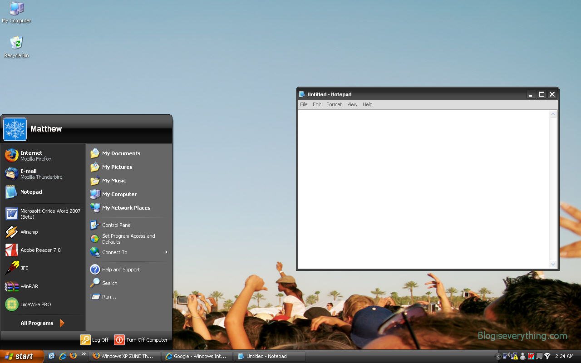Click Turn Off Computer button
Image resolution: width=581 pixels, height=363 pixels.
pos(141,340)
